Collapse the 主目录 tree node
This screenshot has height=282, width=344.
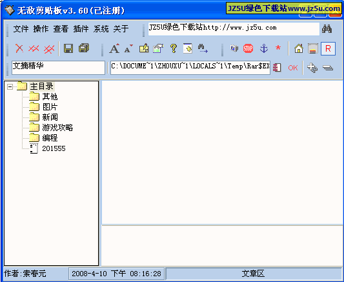(x=10, y=86)
